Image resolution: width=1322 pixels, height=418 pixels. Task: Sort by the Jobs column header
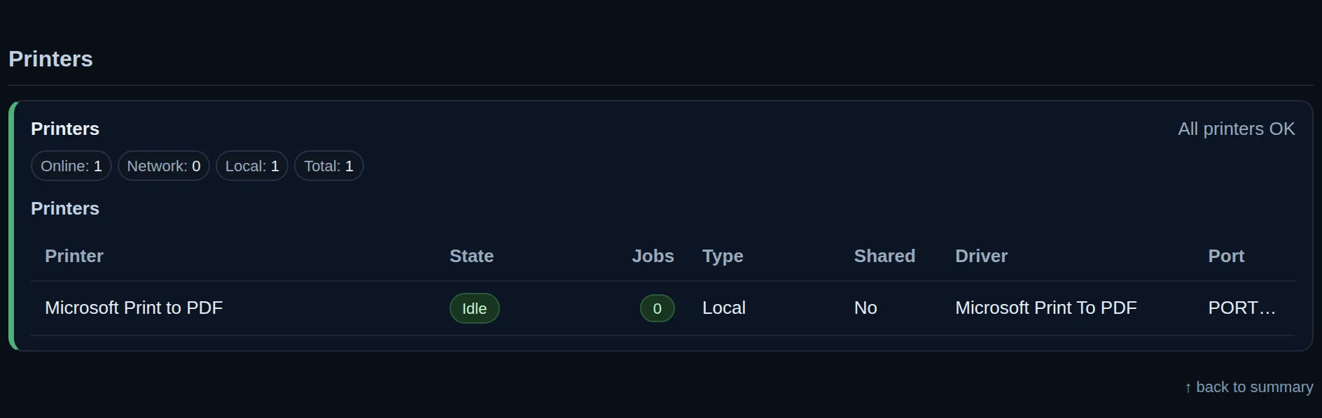(653, 256)
